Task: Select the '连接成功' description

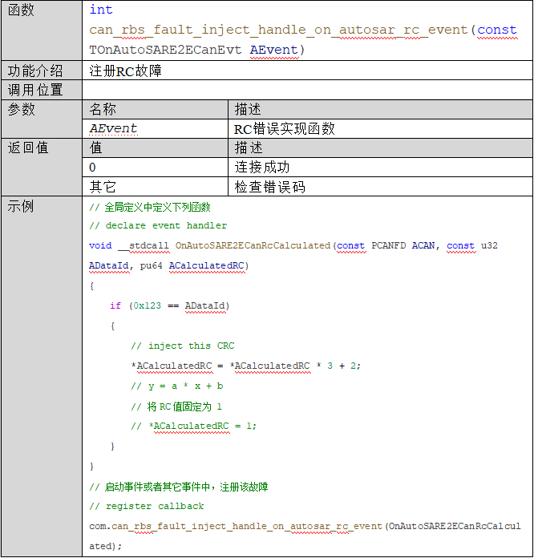Action: coord(262,167)
